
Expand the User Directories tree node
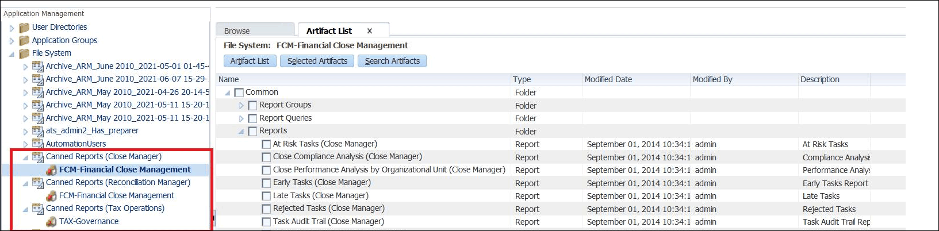click(12, 28)
